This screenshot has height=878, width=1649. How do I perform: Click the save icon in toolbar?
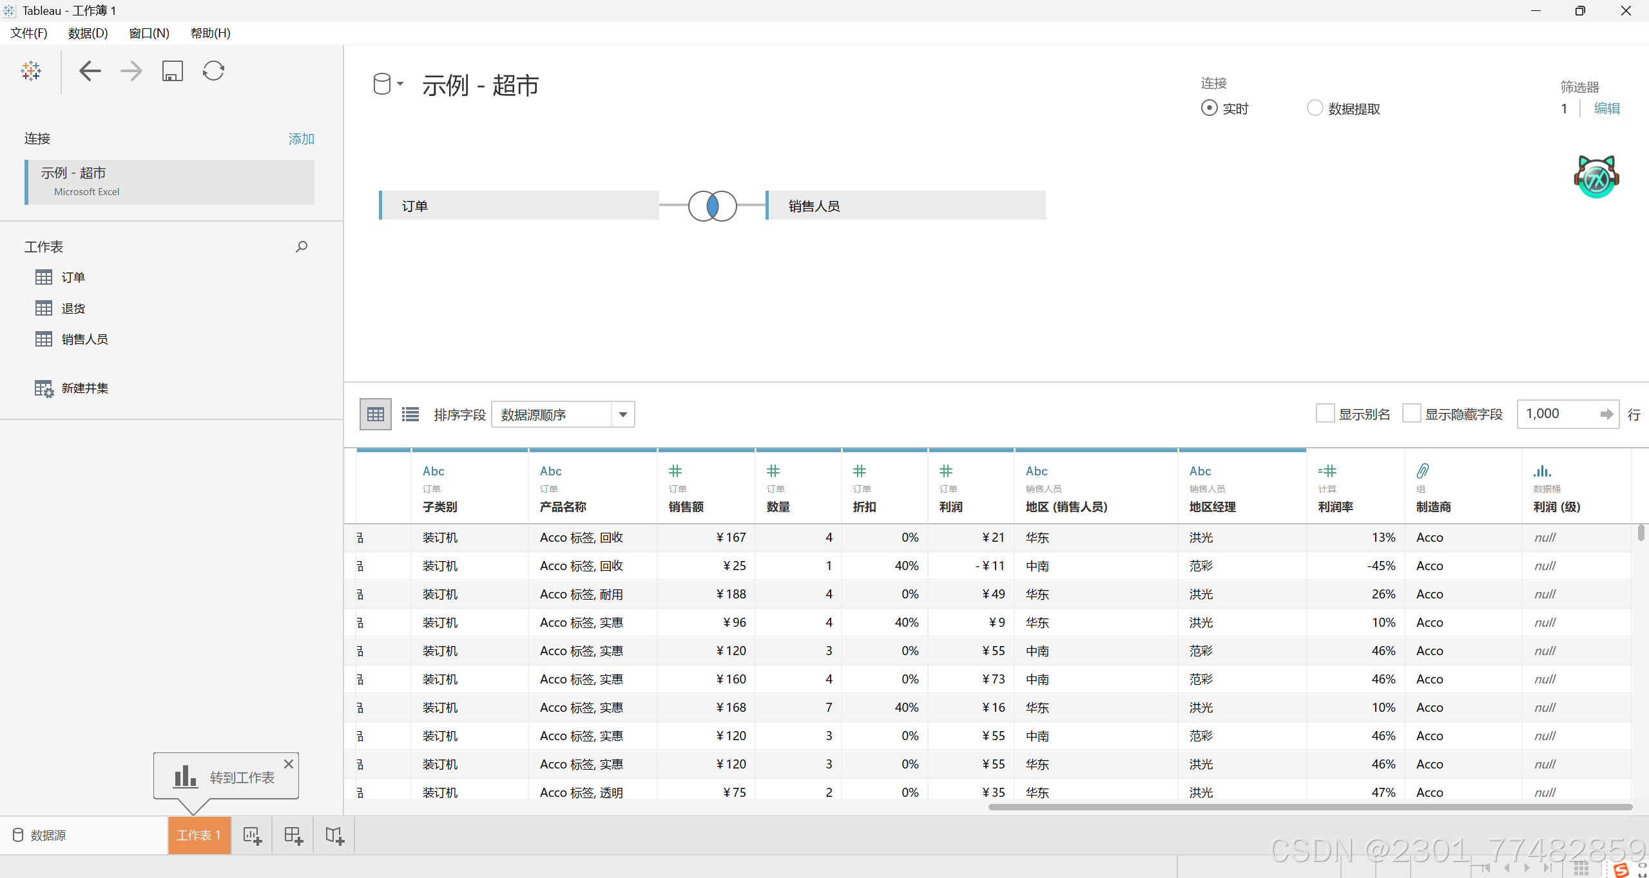coord(172,71)
